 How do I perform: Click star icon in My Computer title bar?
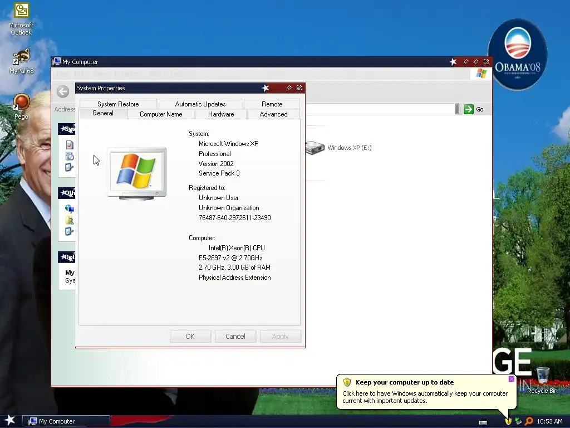[453, 62]
